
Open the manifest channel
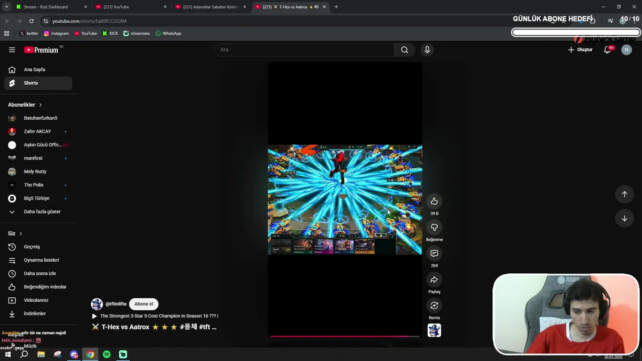point(38,158)
